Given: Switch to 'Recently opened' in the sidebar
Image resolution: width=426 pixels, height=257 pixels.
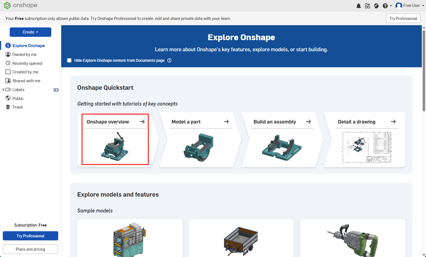Looking at the screenshot, I should pos(27,63).
